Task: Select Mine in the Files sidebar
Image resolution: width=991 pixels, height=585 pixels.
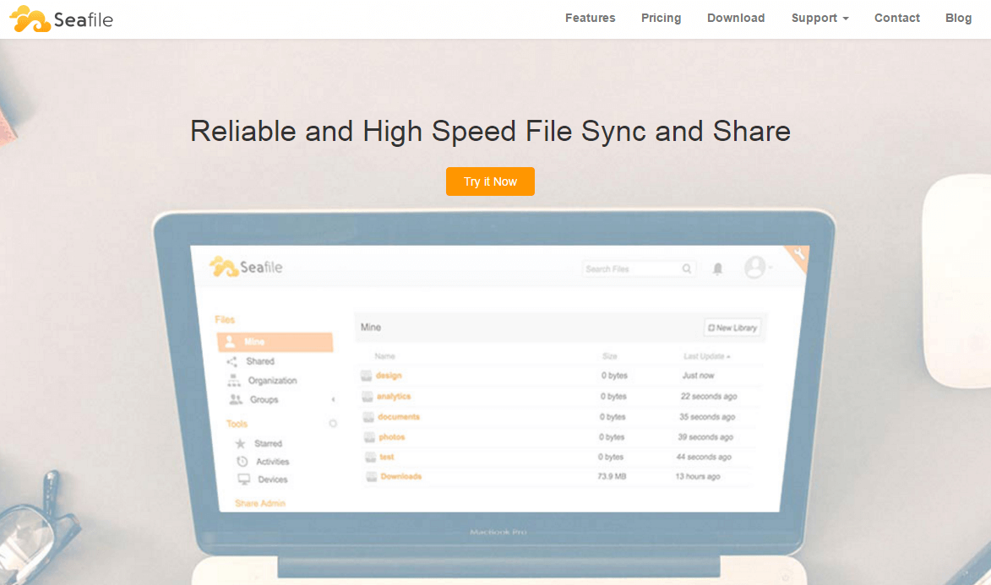Action: (x=275, y=342)
